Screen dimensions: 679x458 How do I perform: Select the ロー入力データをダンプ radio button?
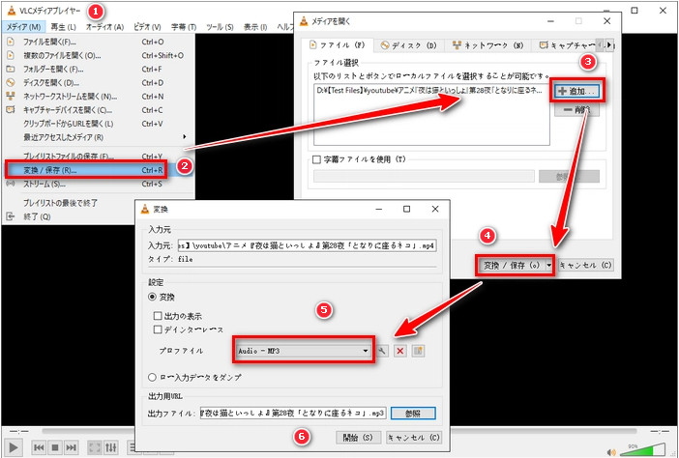tap(152, 377)
